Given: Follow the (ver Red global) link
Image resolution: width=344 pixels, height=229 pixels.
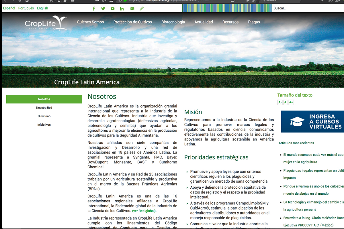Looking at the screenshot, I should click(x=144, y=211).
